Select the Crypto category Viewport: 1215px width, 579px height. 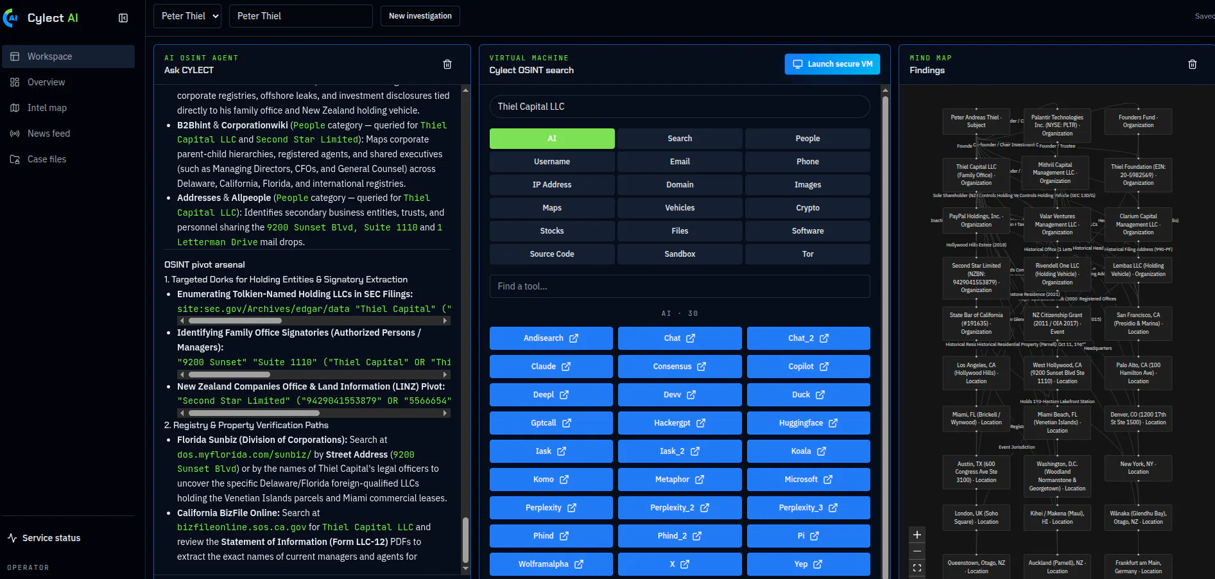click(807, 208)
